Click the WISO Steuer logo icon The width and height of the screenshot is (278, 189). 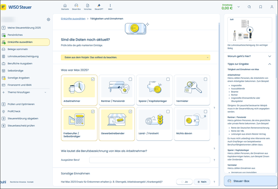[x=3, y=7]
